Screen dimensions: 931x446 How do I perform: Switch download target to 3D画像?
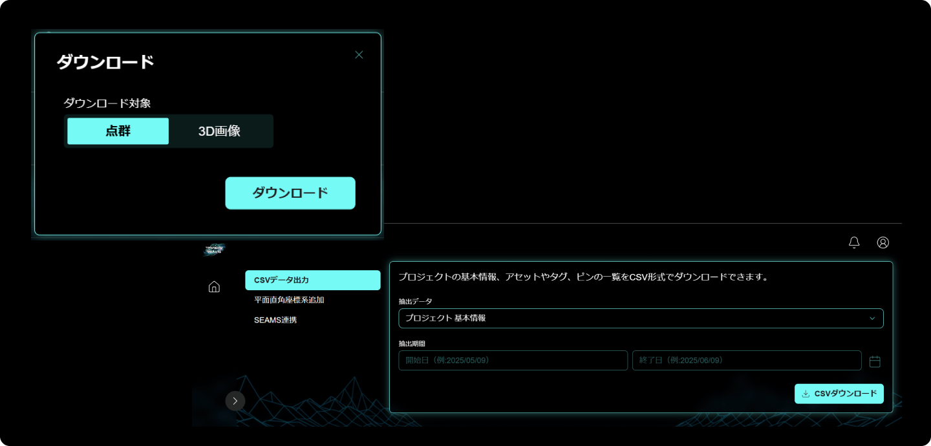[x=219, y=131]
